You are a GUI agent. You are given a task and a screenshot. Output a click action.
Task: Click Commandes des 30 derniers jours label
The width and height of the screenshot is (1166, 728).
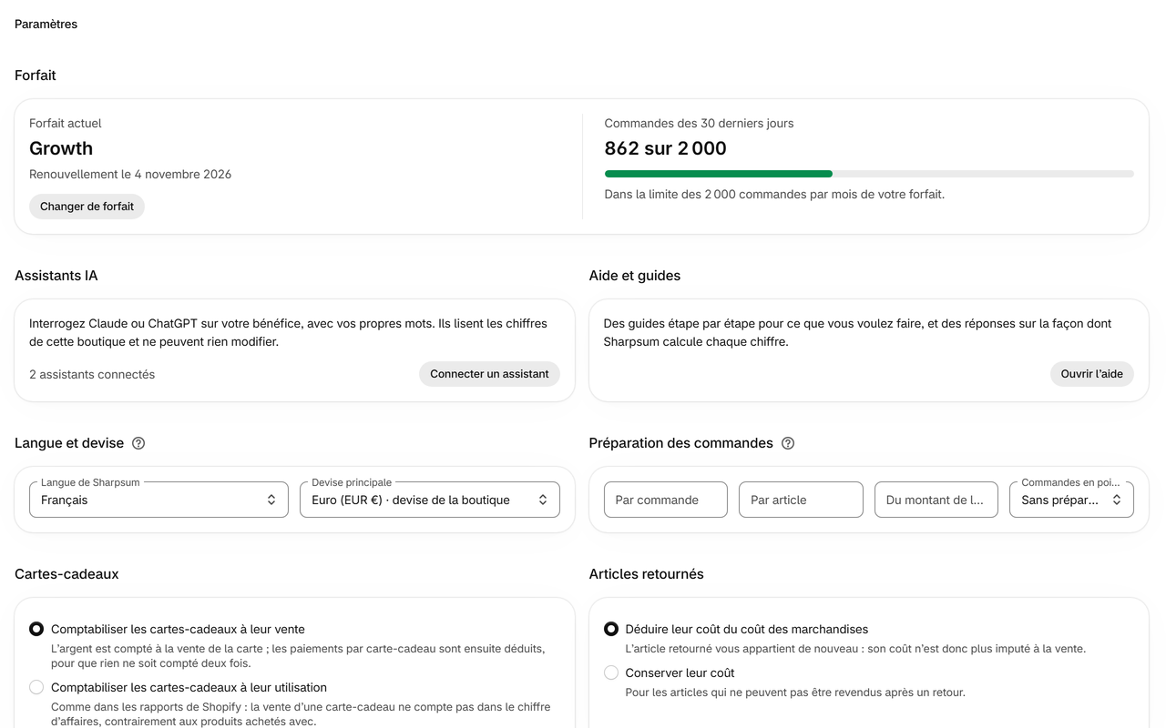click(x=700, y=123)
